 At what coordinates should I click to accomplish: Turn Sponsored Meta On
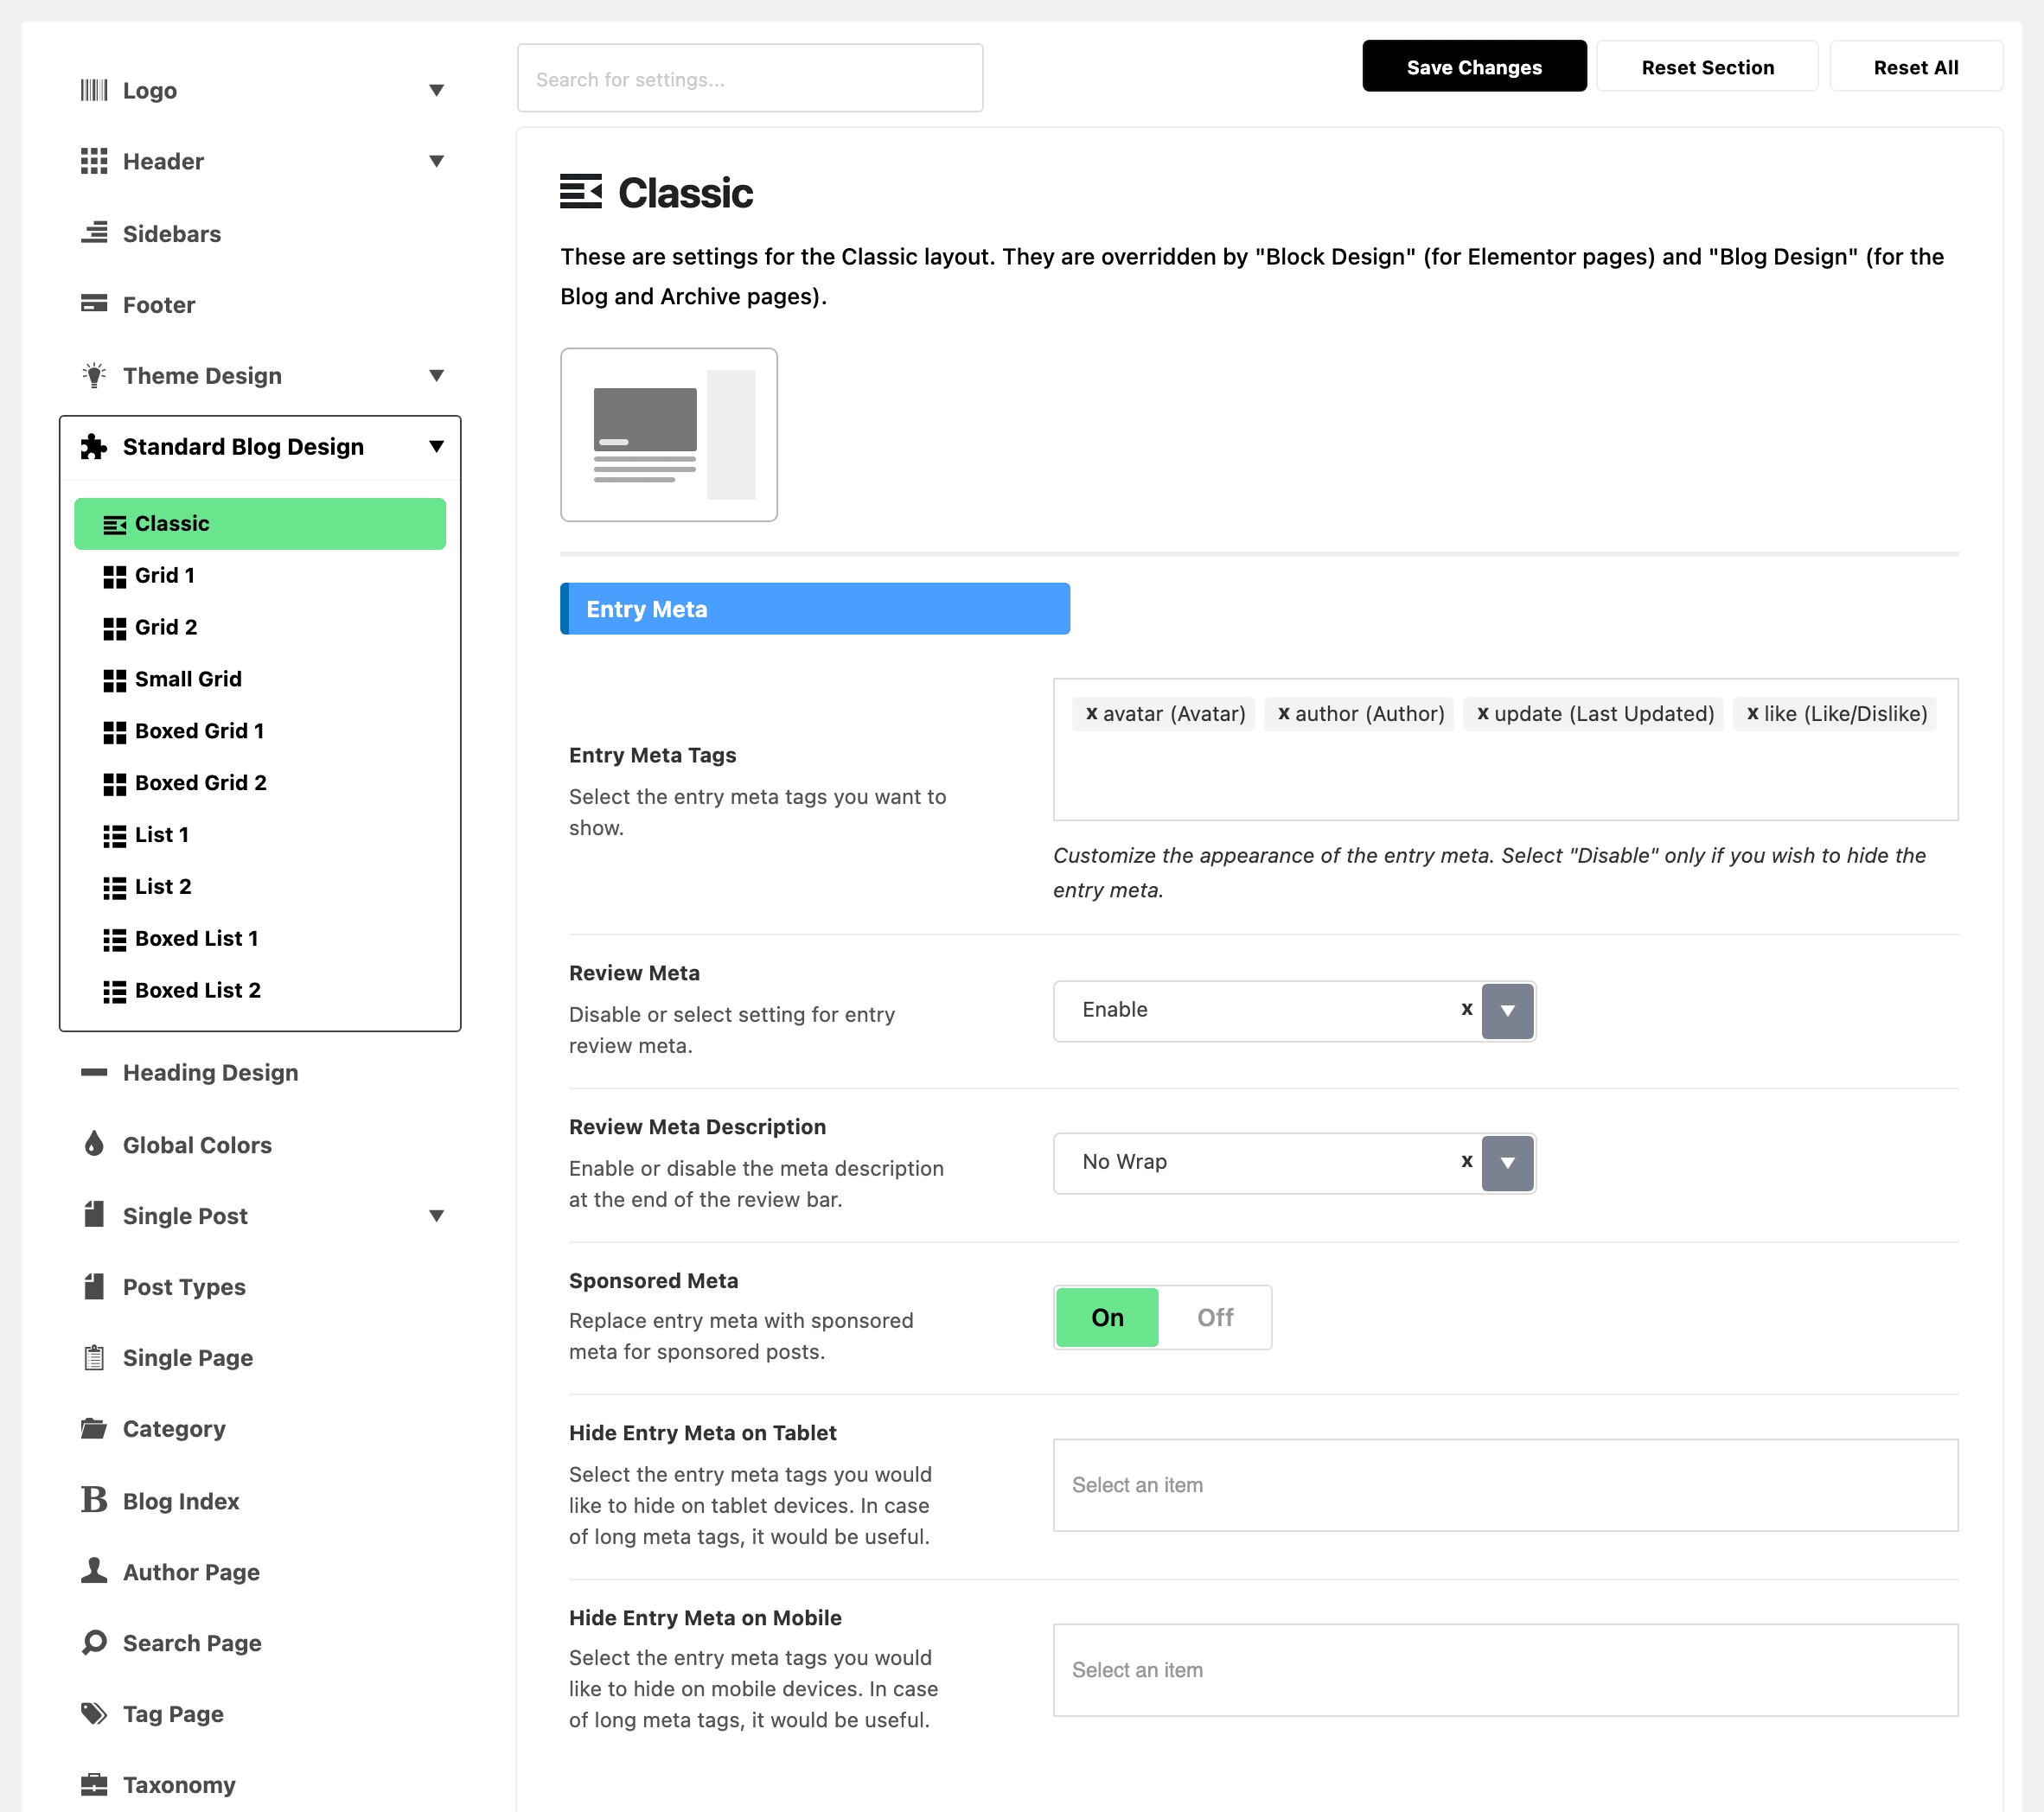tap(1107, 1317)
